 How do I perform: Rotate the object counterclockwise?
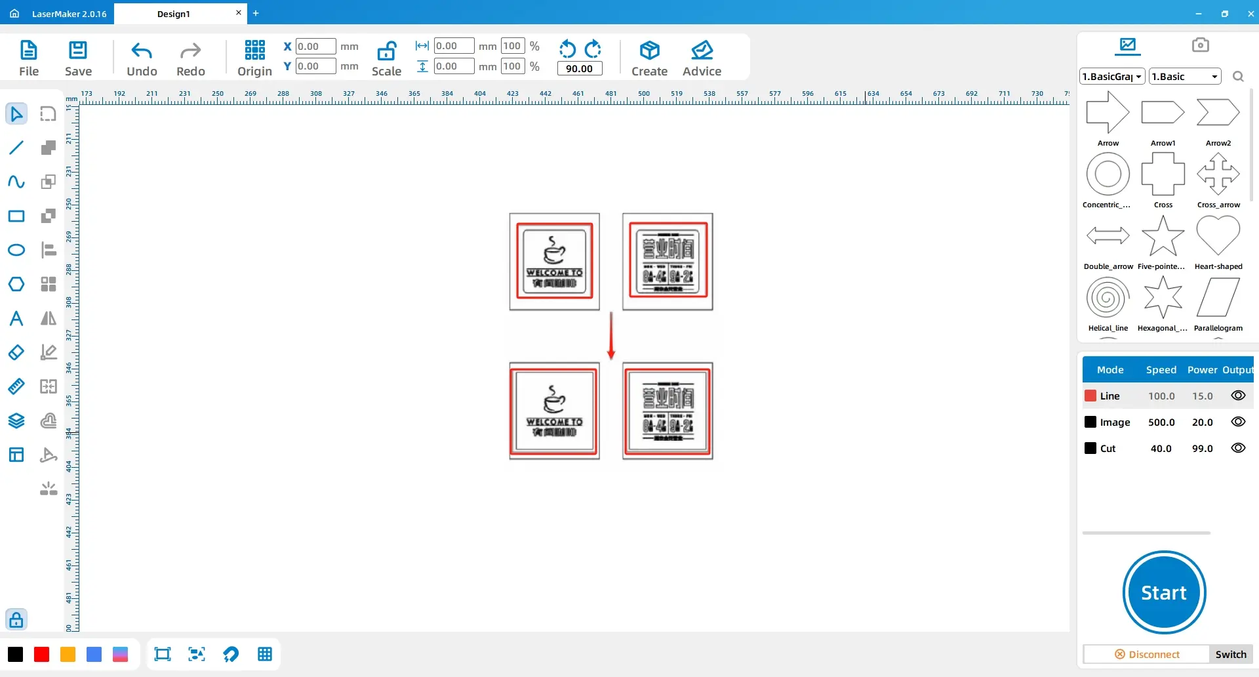point(567,49)
